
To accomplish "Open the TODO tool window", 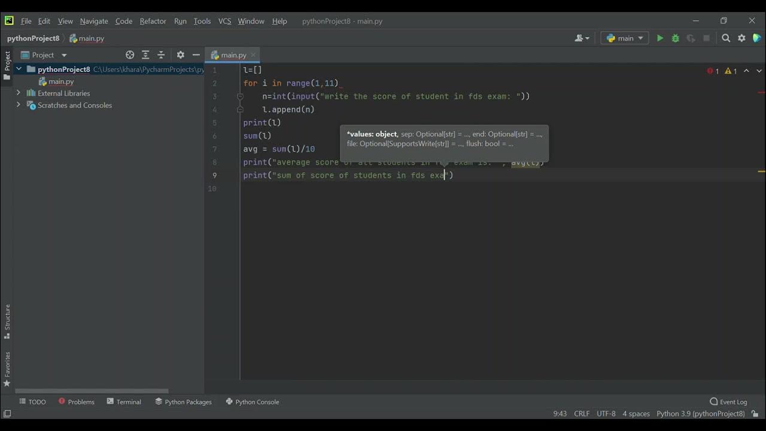I will (x=32, y=402).
